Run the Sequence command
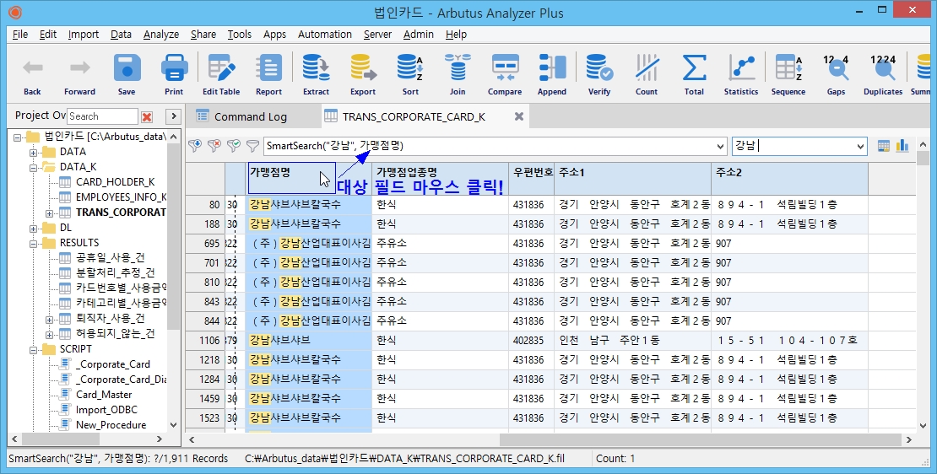The width and height of the screenshot is (937, 474). click(788, 74)
